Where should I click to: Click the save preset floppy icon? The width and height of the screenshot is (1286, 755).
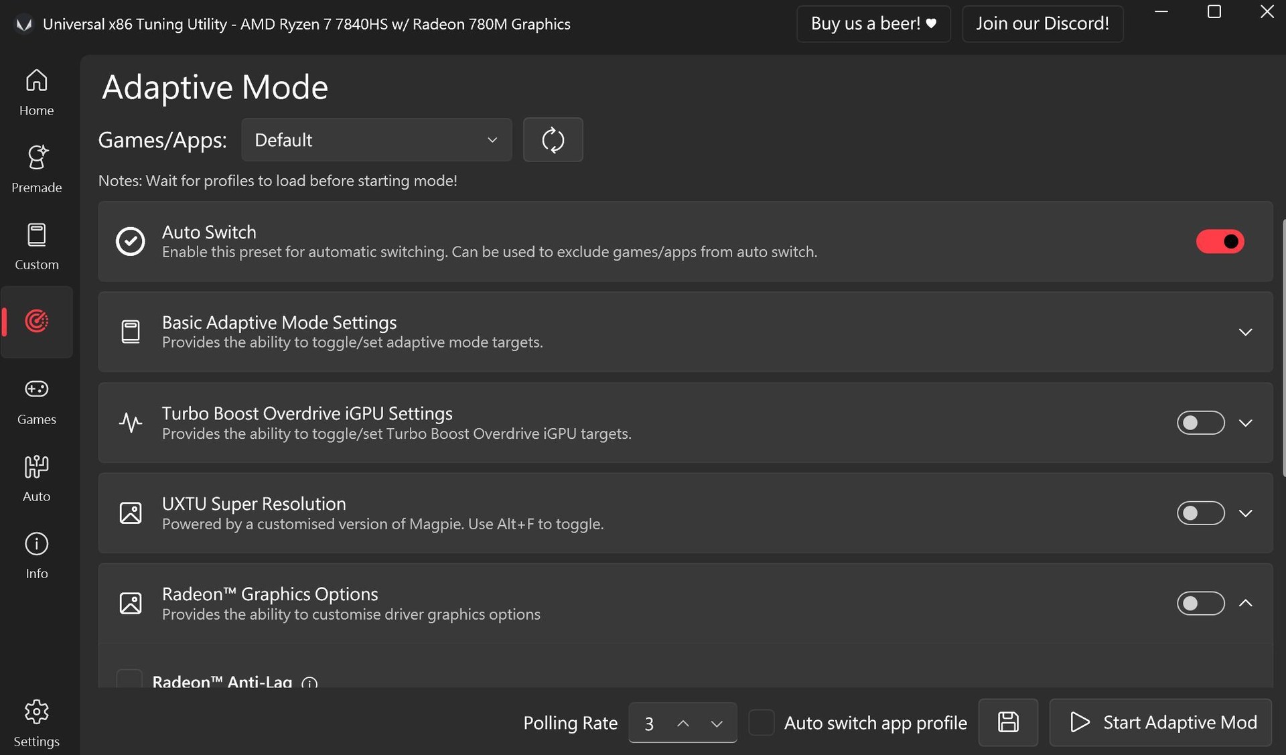[x=1007, y=722]
